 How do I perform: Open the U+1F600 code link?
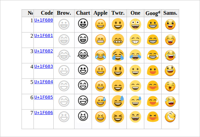[x=44, y=20]
